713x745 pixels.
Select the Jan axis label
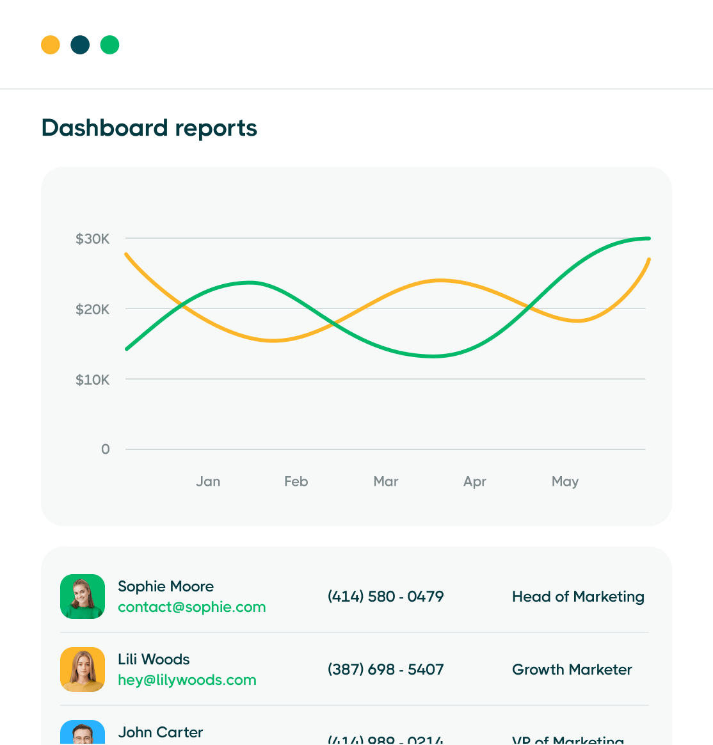(208, 481)
